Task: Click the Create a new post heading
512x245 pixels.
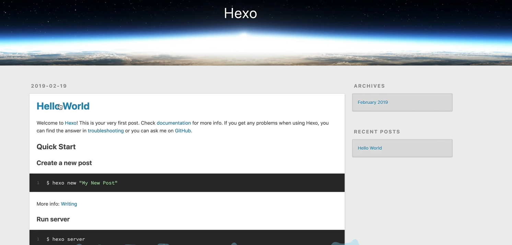Action: point(64,163)
